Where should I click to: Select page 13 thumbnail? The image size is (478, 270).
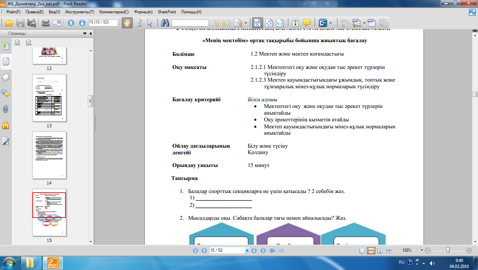pos(49,98)
